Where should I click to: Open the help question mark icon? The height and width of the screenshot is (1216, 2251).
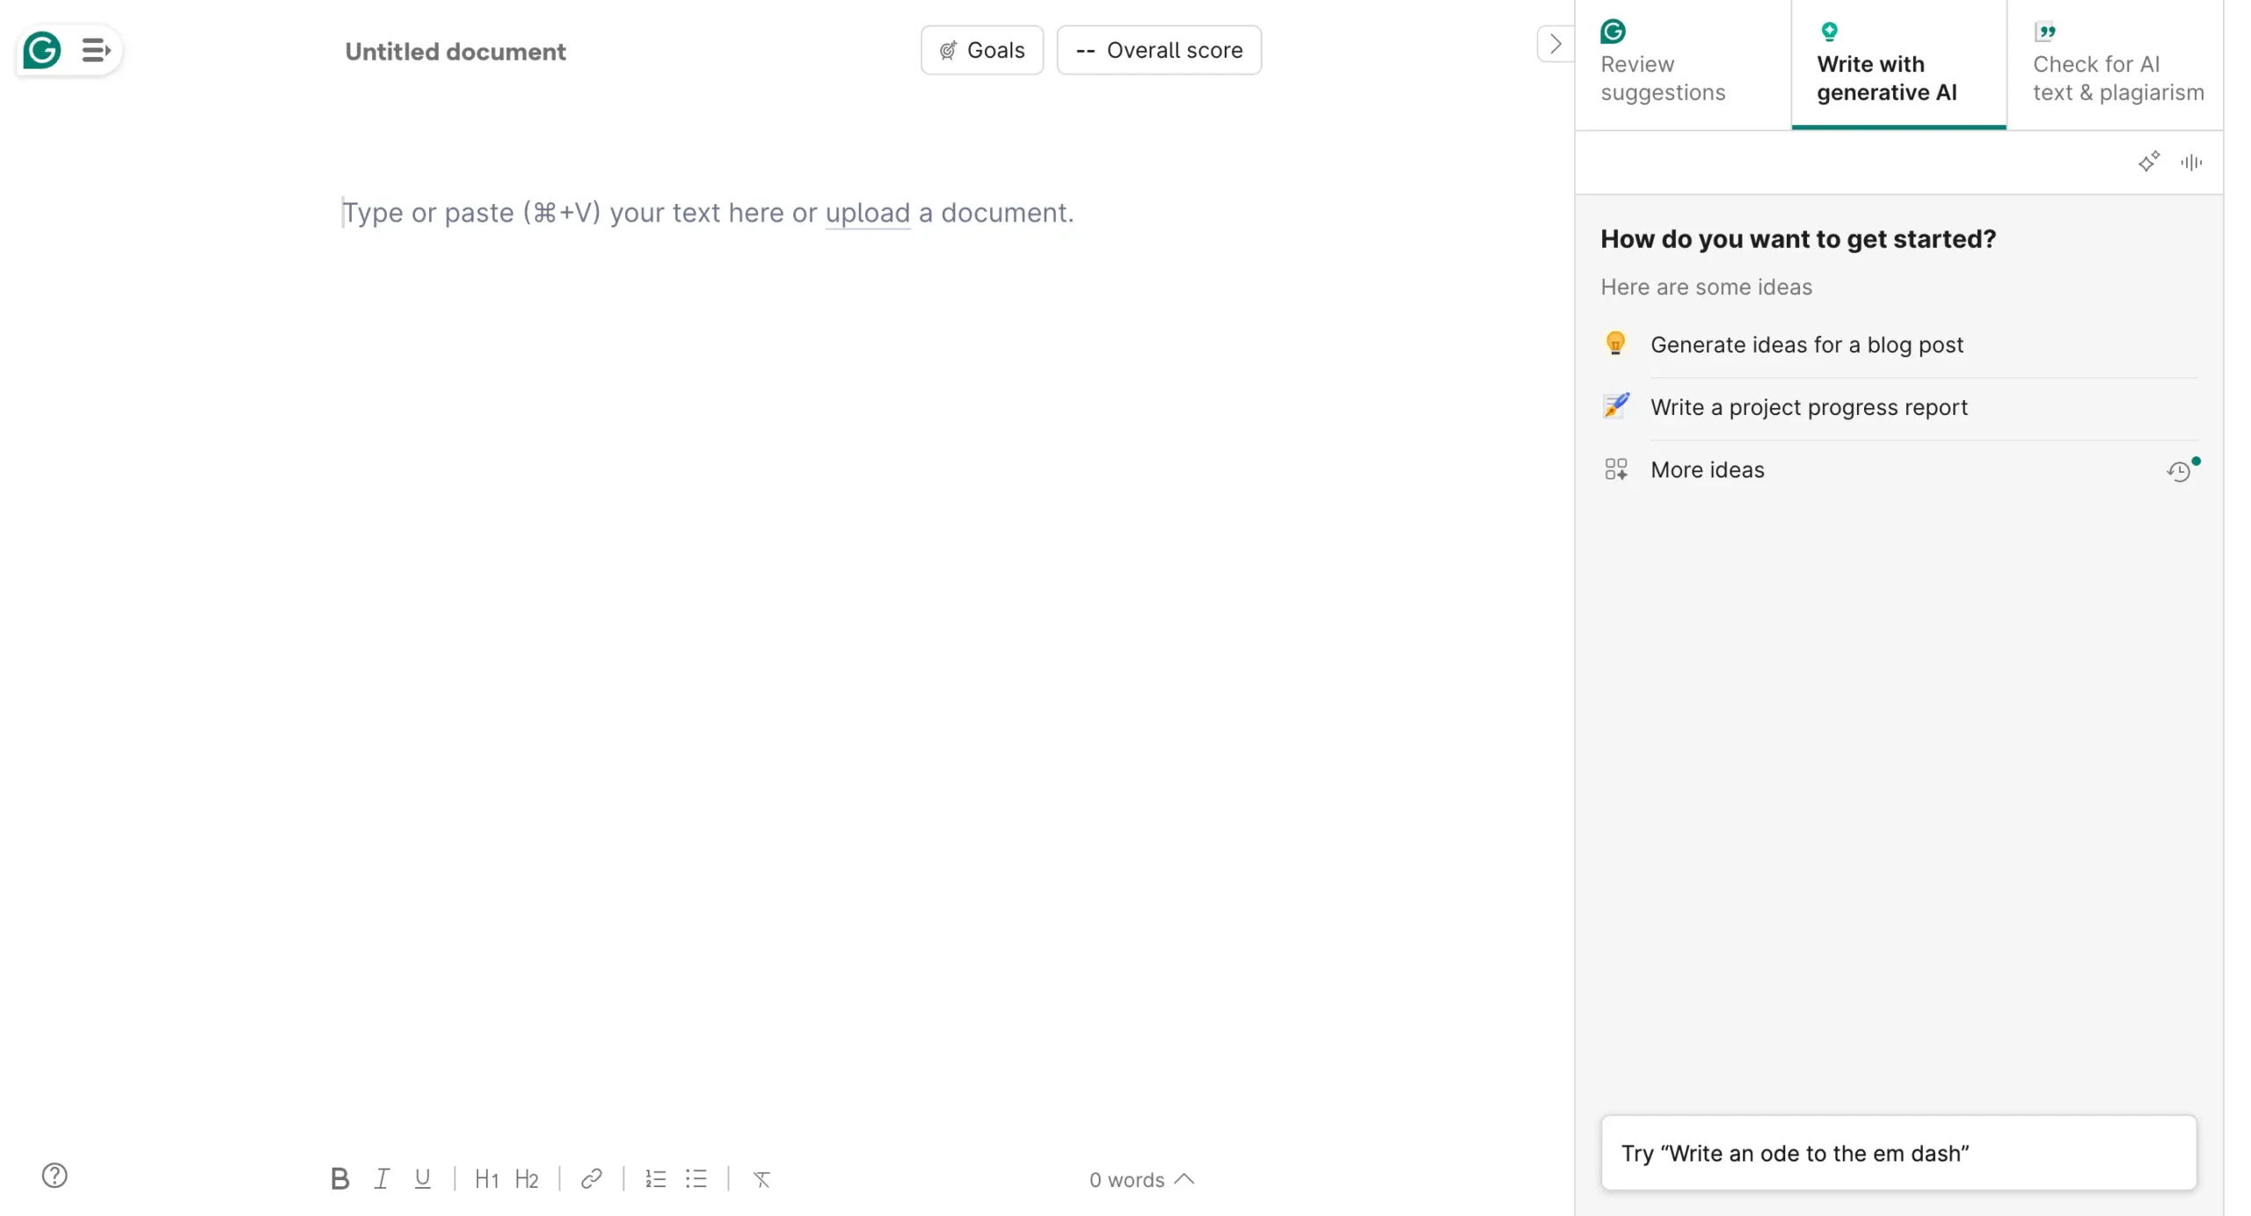(55, 1175)
